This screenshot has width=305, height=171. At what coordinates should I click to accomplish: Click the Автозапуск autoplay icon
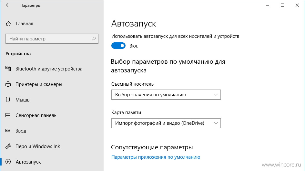[8, 162]
